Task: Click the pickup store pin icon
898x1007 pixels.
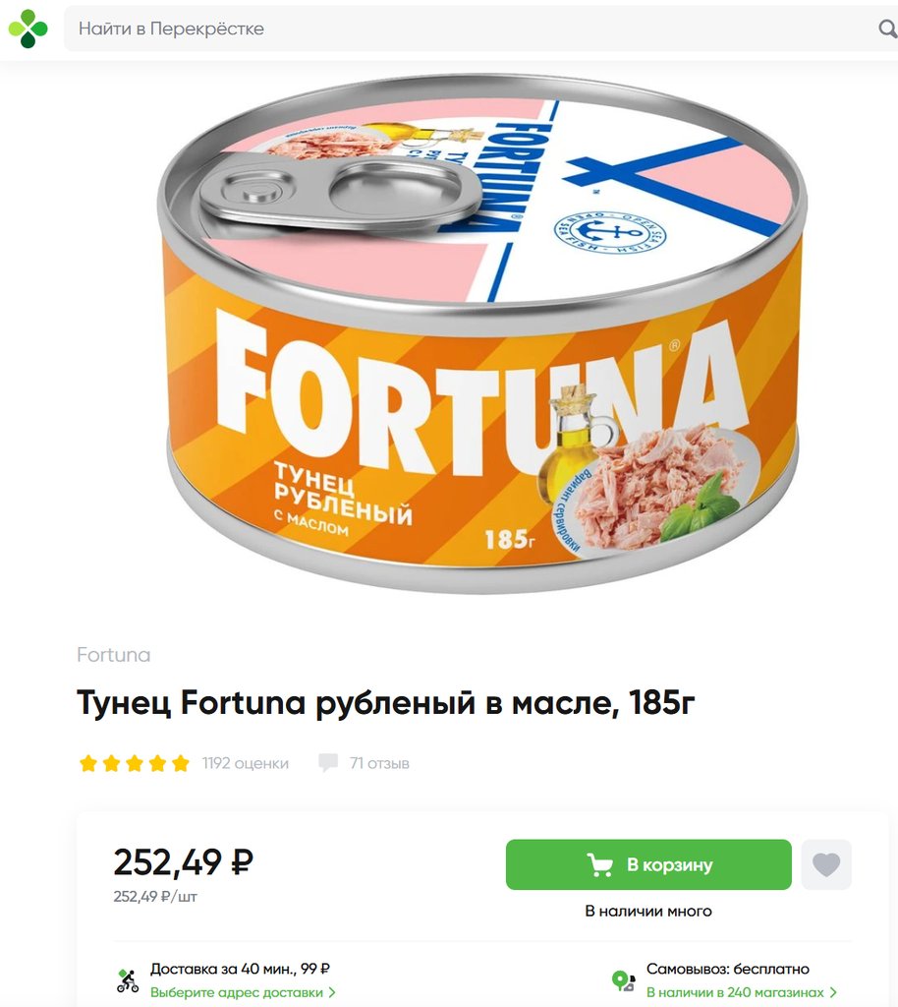Action: click(624, 980)
